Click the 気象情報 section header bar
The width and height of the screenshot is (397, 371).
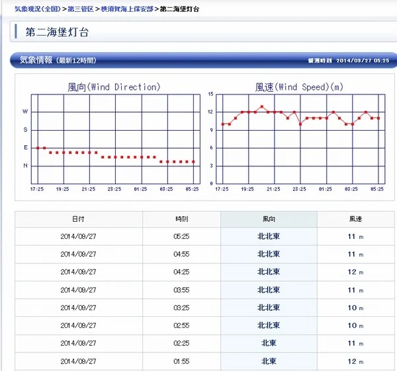coord(198,60)
